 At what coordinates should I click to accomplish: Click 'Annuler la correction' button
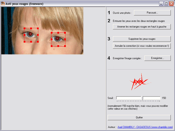coord(142,46)
